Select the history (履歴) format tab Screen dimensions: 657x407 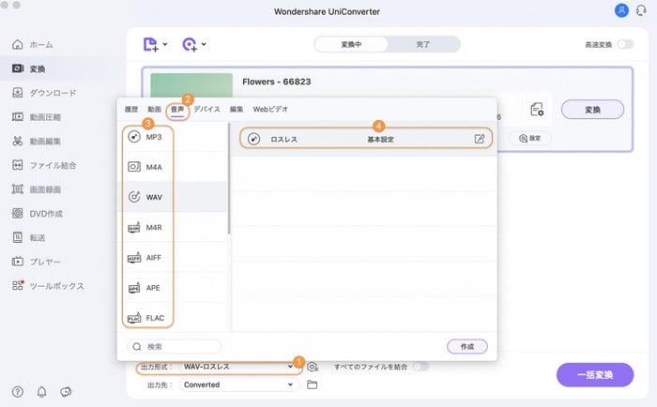click(131, 110)
